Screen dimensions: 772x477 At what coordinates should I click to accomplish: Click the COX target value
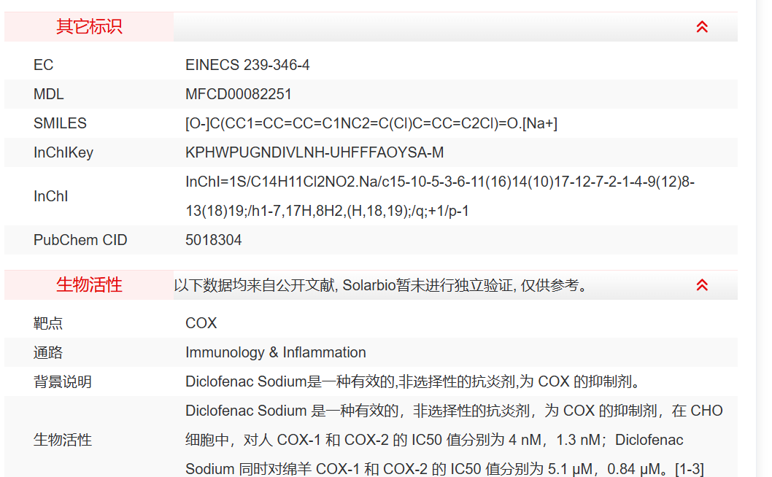coord(201,323)
